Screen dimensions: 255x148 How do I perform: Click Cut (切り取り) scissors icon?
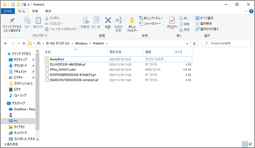[x=47, y=18]
